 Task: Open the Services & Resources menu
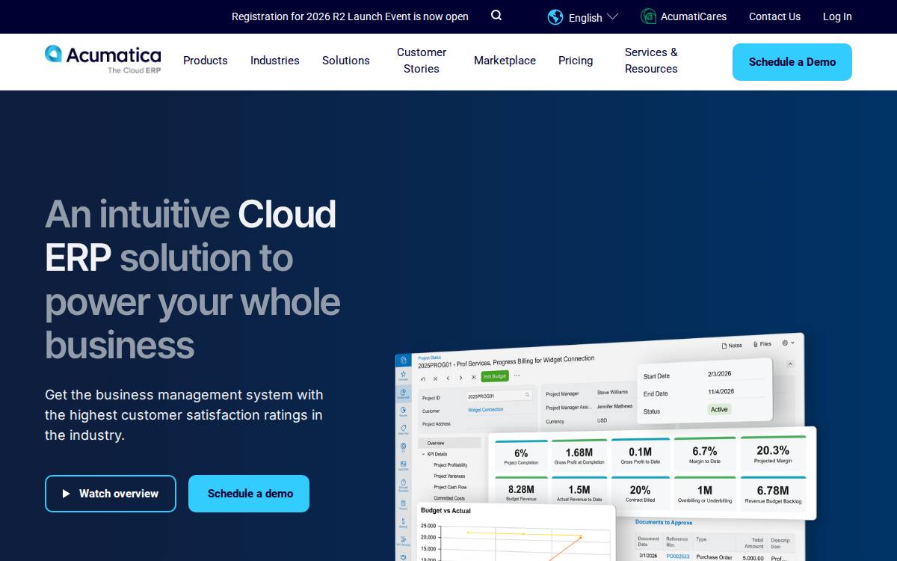coord(651,61)
